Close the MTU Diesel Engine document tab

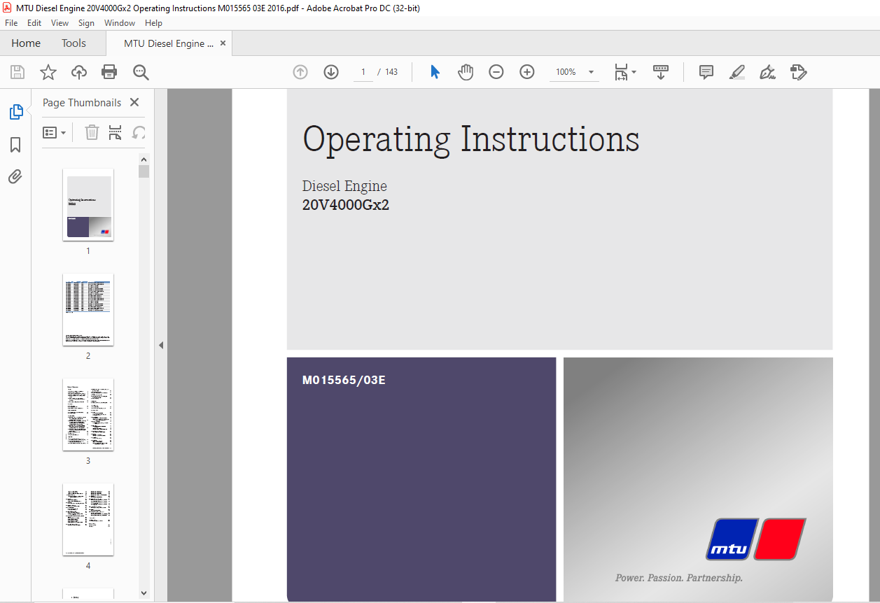coord(223,43)
